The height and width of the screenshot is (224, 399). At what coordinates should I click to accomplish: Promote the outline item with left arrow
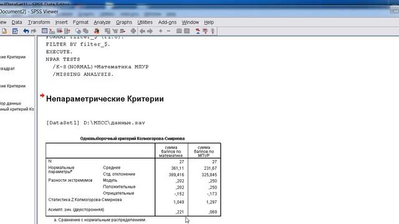(142, 31)
